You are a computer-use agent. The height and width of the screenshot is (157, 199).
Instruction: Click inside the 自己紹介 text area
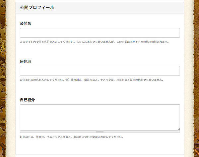tap(100, 117)
